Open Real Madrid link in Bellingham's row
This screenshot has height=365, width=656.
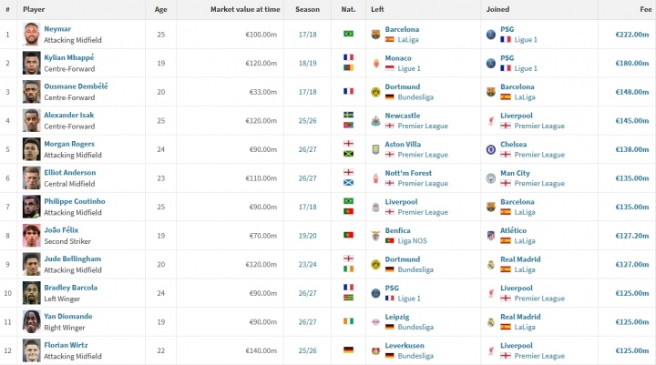520,259
